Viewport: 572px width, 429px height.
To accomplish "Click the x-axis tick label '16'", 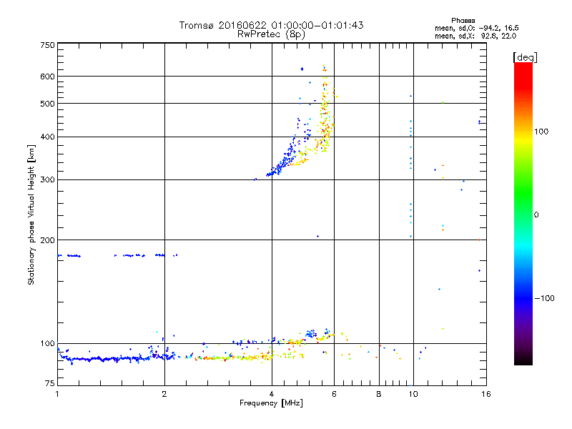I will (x=486, y=394).
